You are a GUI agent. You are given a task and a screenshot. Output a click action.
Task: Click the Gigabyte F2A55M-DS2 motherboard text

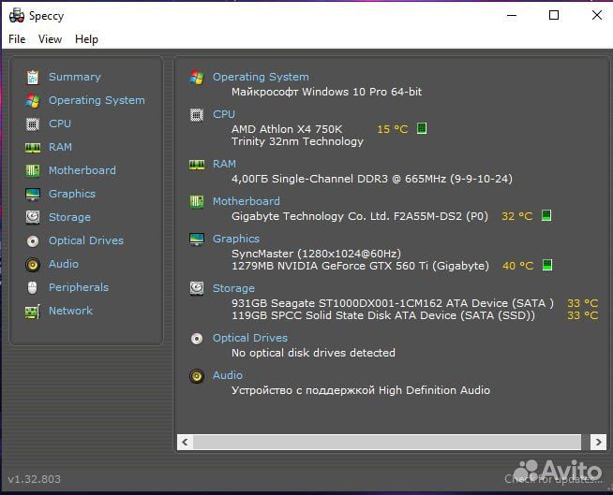360,216
